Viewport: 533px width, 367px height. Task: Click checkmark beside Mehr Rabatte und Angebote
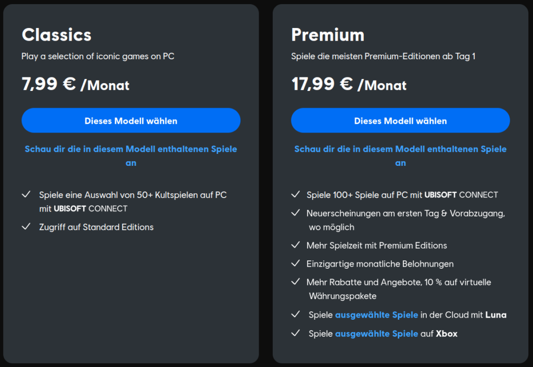click(x=296, y=281)
